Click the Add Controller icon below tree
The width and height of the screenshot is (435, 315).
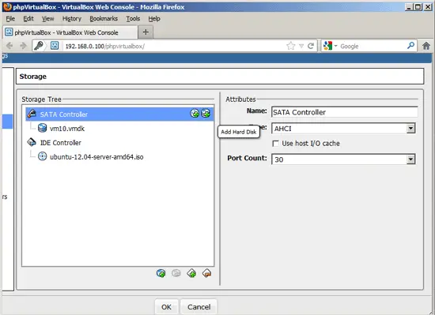(x=191, y=273)
